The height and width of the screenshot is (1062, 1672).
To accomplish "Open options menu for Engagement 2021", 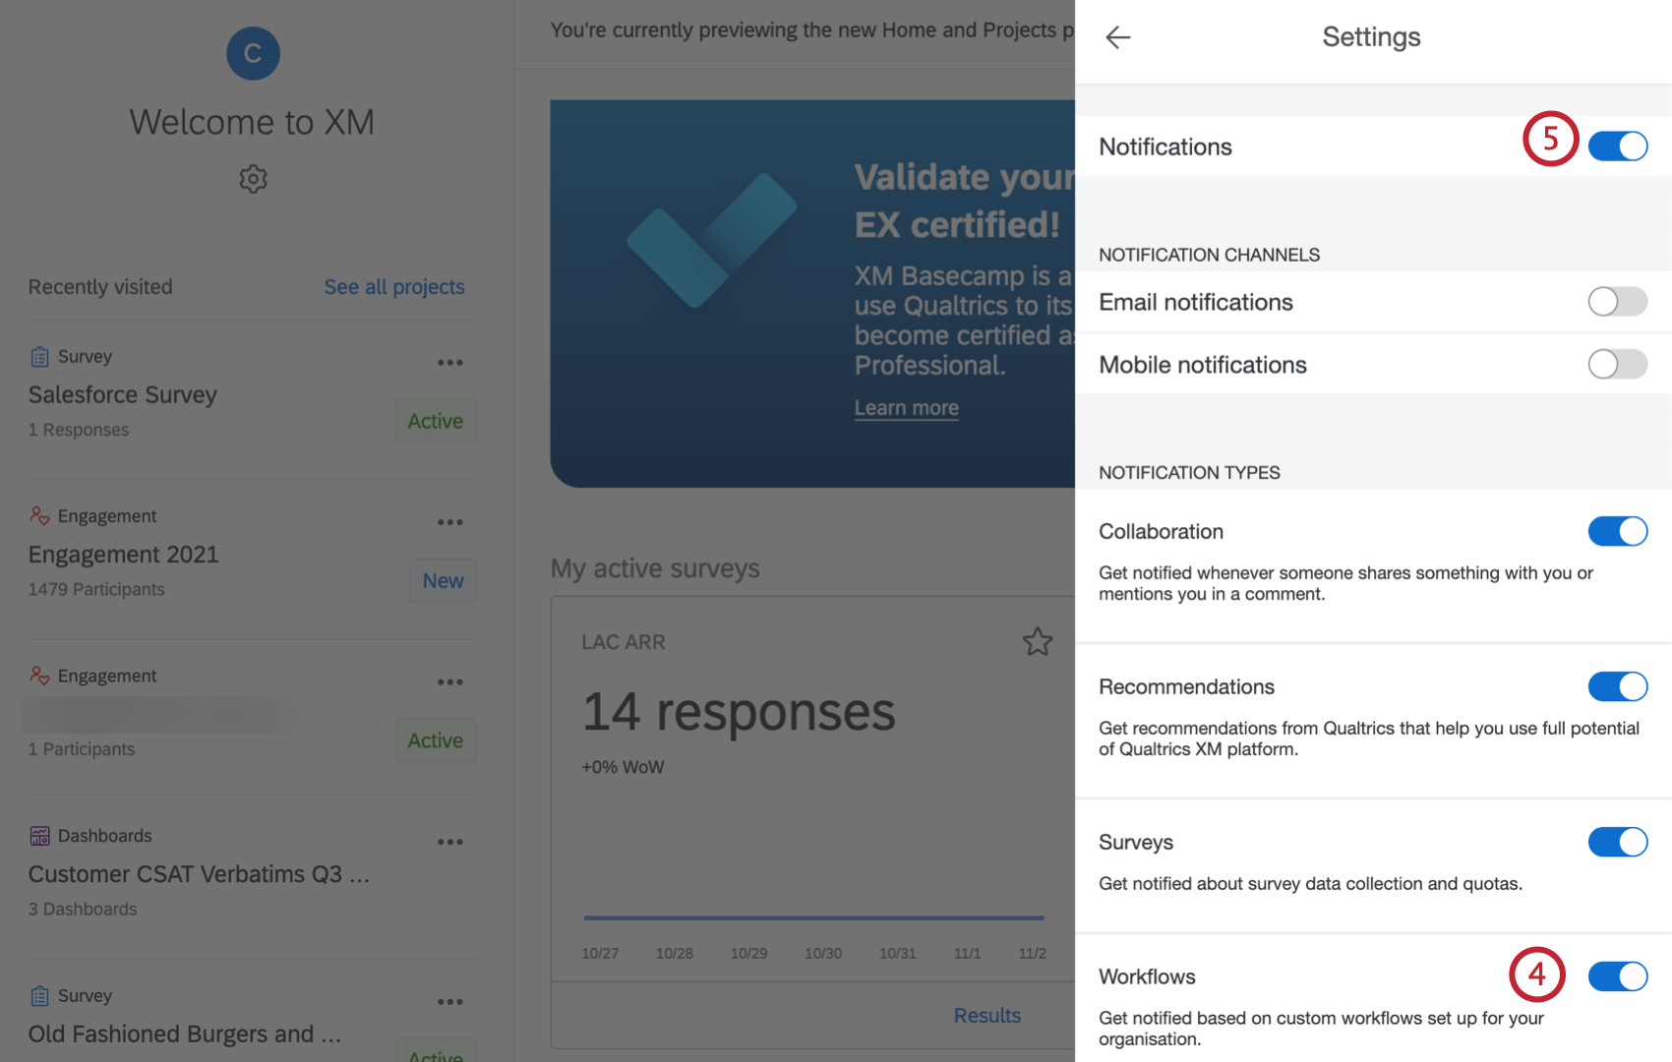I will 450,521.
